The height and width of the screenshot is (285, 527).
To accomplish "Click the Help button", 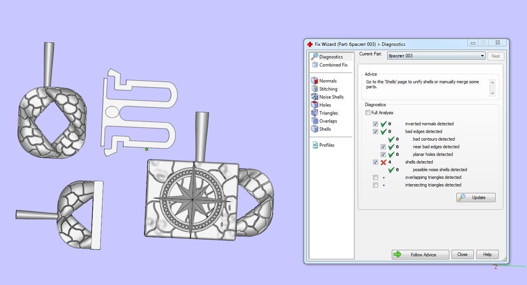I will [x=487, y=254].
